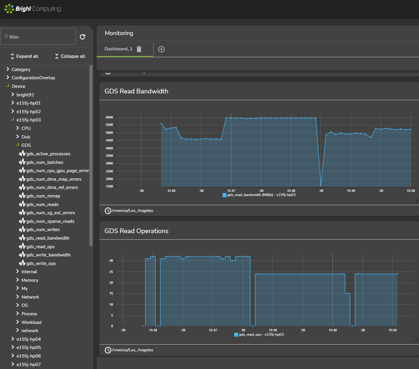This screenshot has height=369, width=419.
Task: Click the clock icon under GDS Read Bandwidth
Action: [108, 211]
